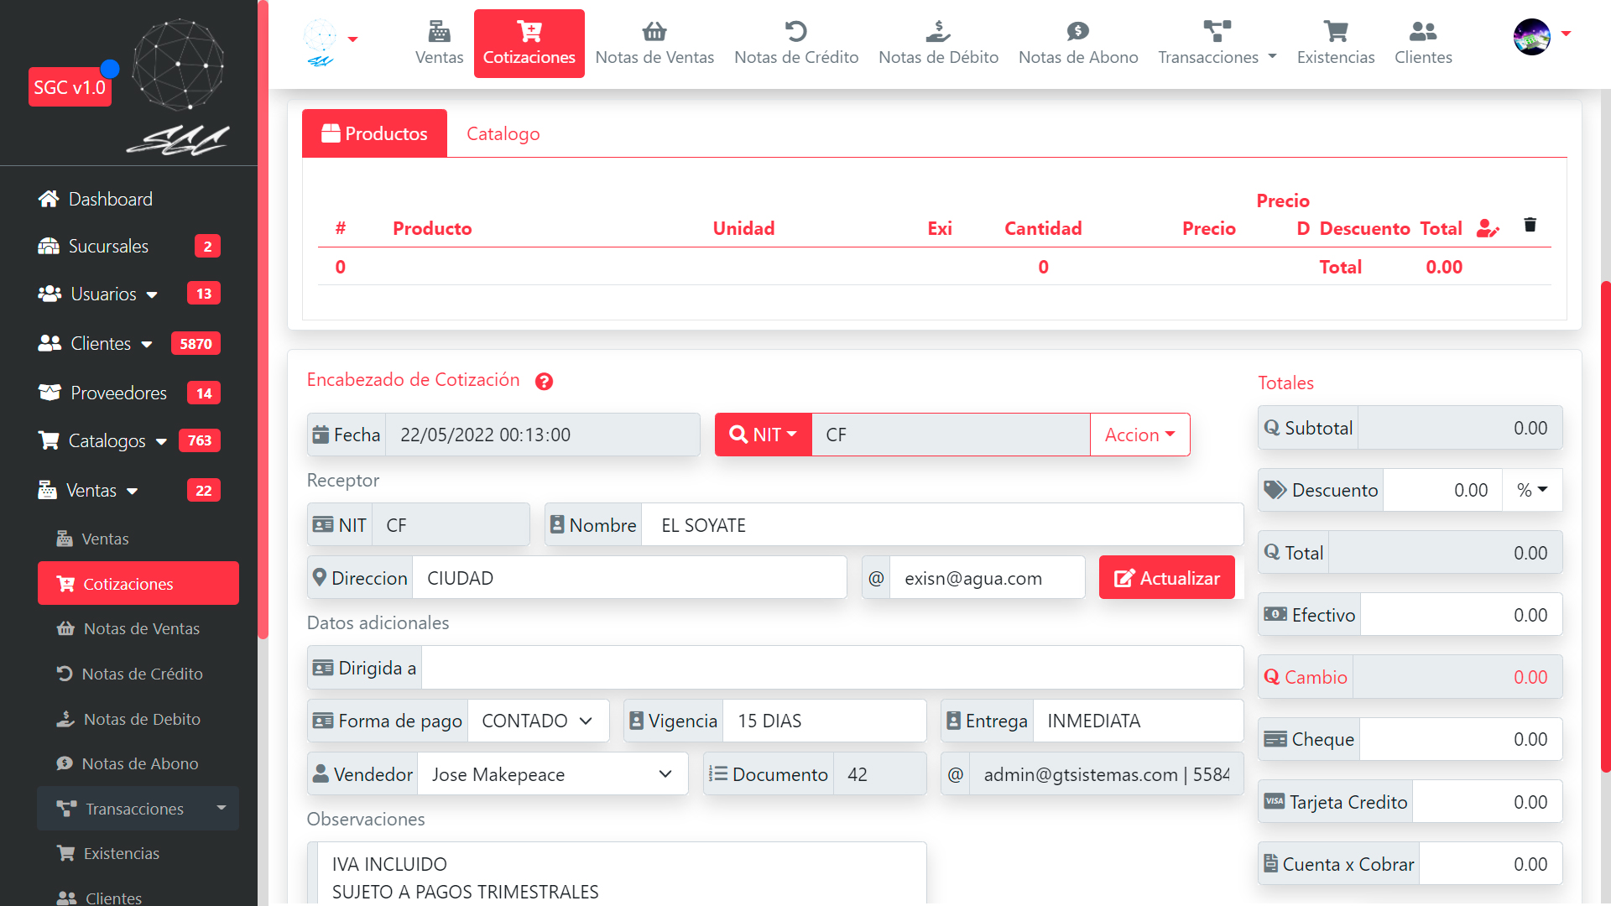1611x906 pixels.
Task: Open Notas de Débito from the top toolbar
Action: pos(938,44)
